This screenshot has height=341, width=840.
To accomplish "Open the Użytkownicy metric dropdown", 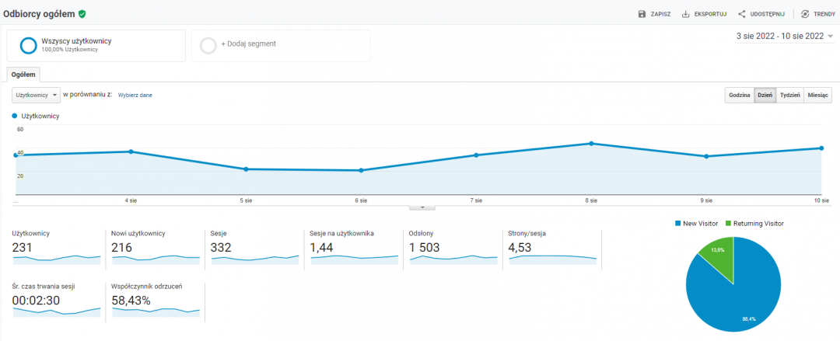I will [36, 95].
